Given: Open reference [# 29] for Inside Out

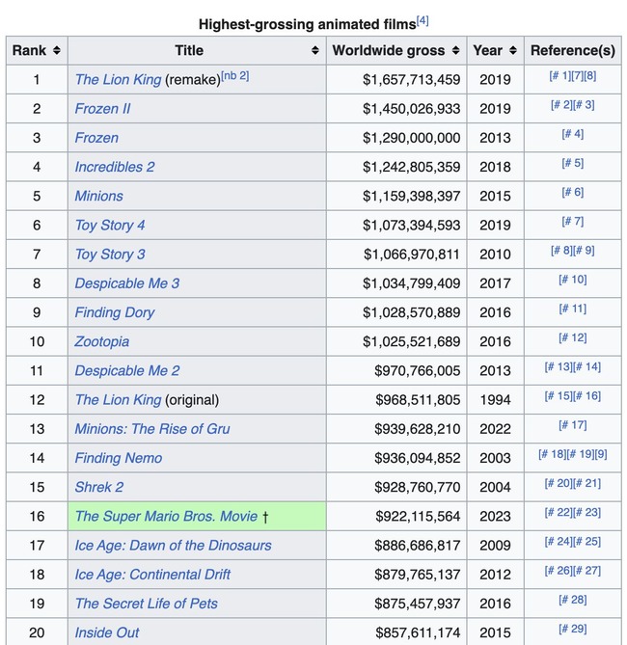Looking at the screenshot, I should click(x=573, y=629).
